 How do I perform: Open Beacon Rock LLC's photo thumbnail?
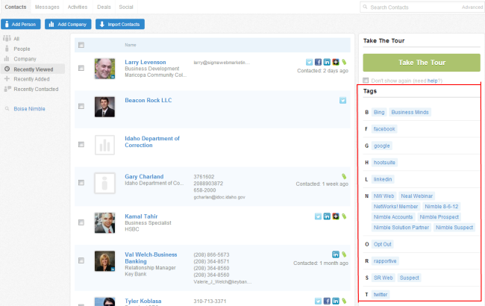pyautogui.click(x=104, y=107)
